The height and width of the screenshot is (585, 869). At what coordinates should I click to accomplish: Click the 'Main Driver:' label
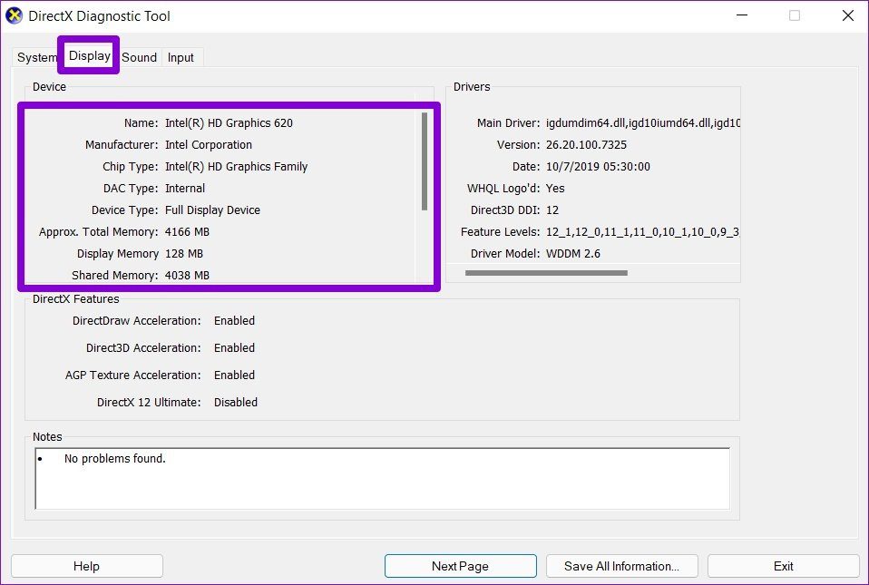[508, 123]
